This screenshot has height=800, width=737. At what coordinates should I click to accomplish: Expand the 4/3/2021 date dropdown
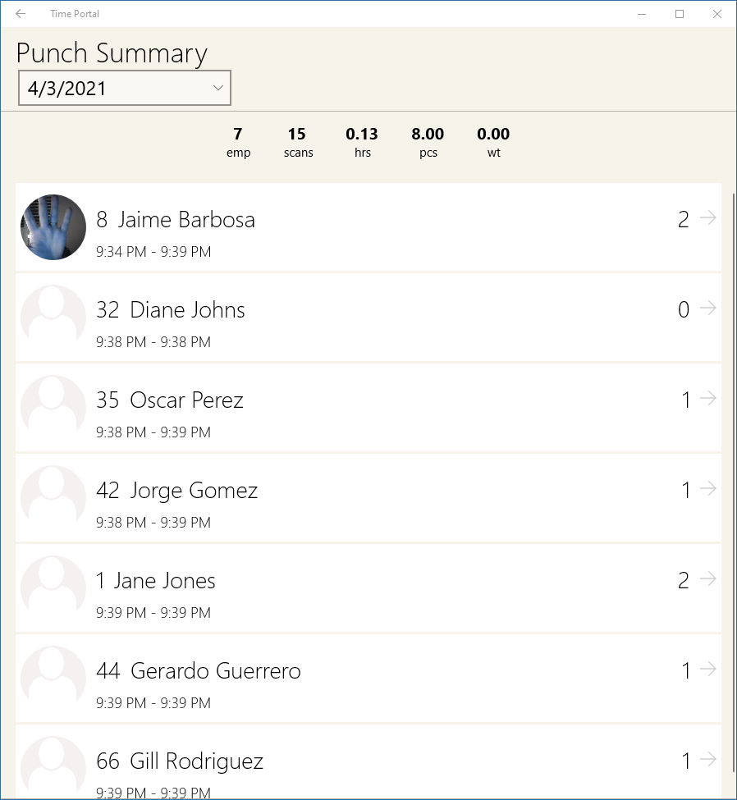[x=125, y=89]
